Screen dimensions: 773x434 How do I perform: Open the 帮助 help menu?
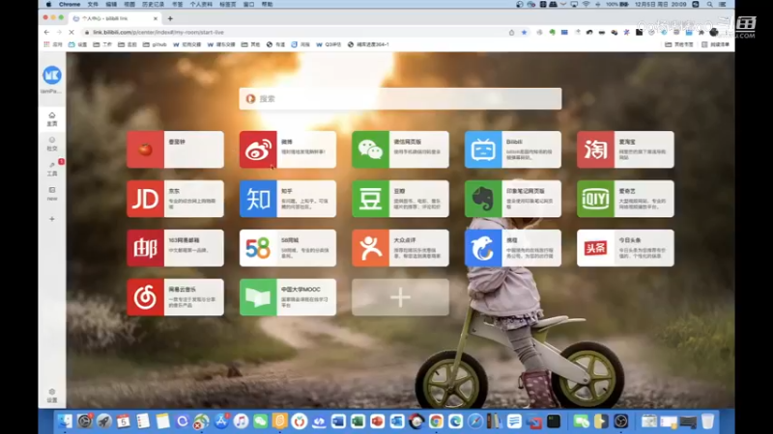coord(268,4)
